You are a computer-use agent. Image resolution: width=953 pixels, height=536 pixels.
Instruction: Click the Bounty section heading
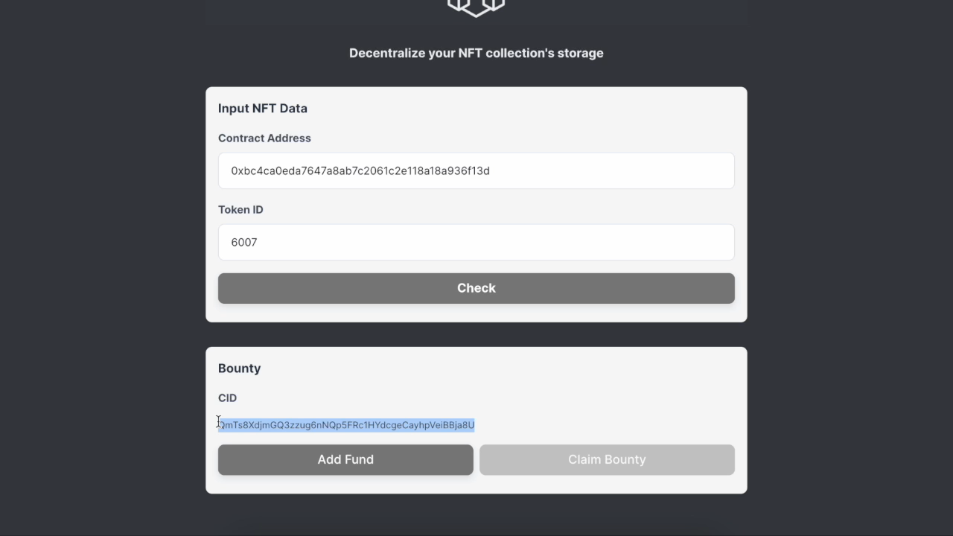tap(239, 368)
